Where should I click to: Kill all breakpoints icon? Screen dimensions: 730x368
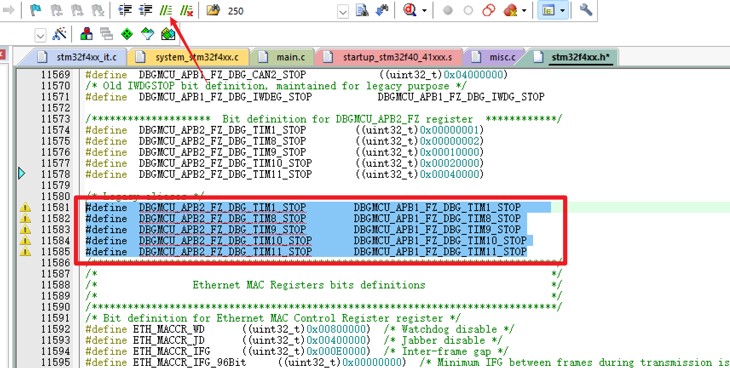[x=510, y=10]
